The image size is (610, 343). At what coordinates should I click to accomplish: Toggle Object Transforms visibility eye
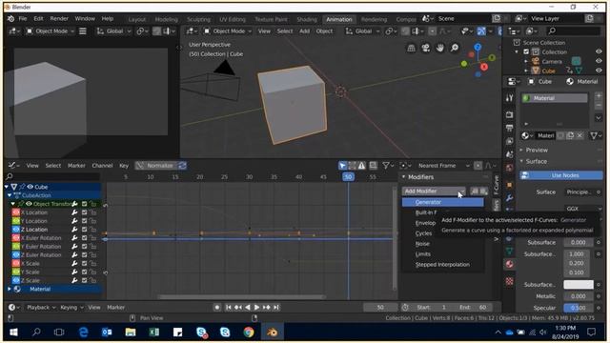(29, 204)
